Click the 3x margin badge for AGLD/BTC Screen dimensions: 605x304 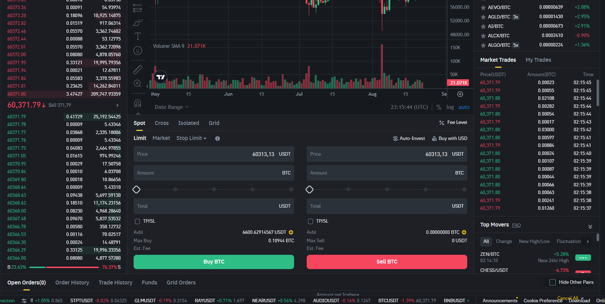tap(515, 17)
